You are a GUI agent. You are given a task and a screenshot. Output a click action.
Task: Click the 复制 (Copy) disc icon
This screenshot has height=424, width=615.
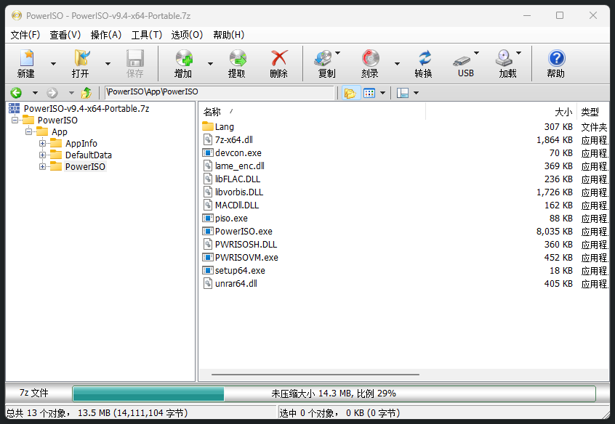323,58
